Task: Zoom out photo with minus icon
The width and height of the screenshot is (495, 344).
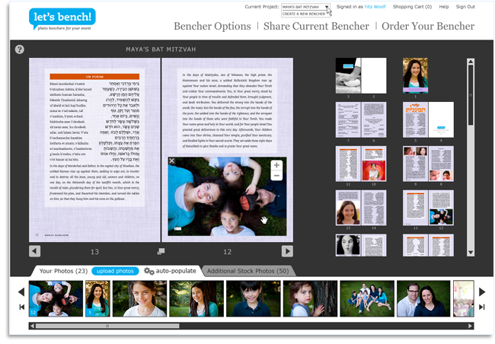Action: point(276,176)
